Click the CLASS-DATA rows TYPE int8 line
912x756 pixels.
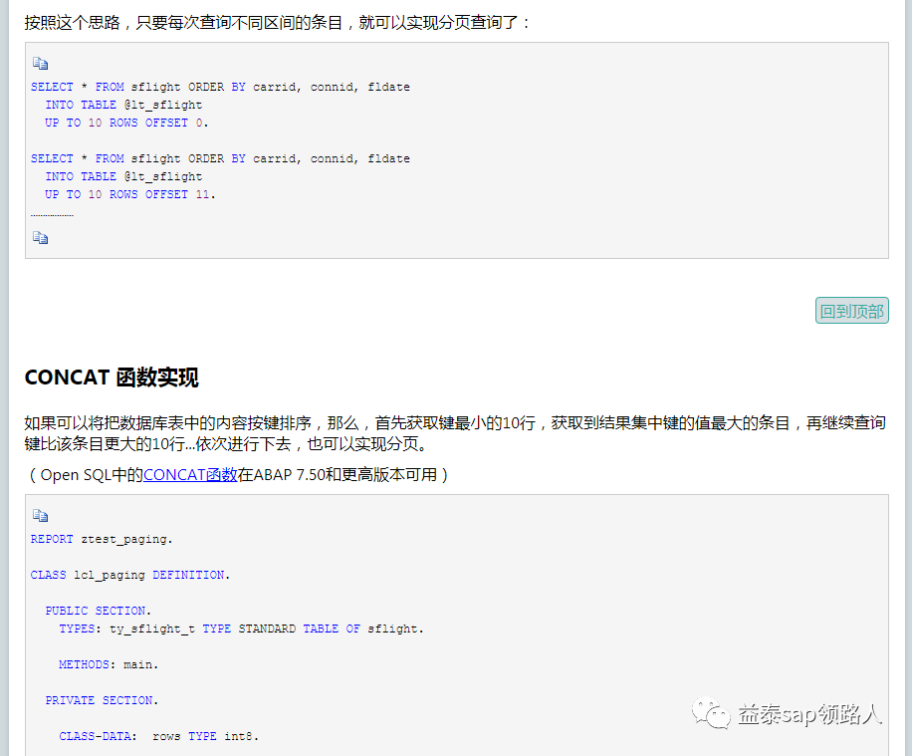[x=158, y=736]
